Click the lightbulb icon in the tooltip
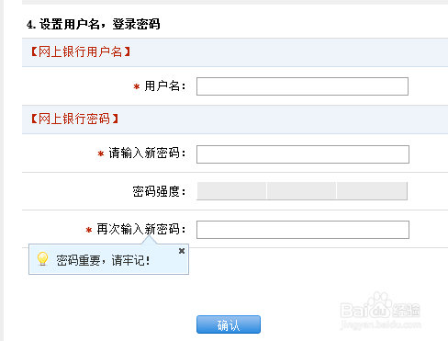 click(x=42, y=259)
